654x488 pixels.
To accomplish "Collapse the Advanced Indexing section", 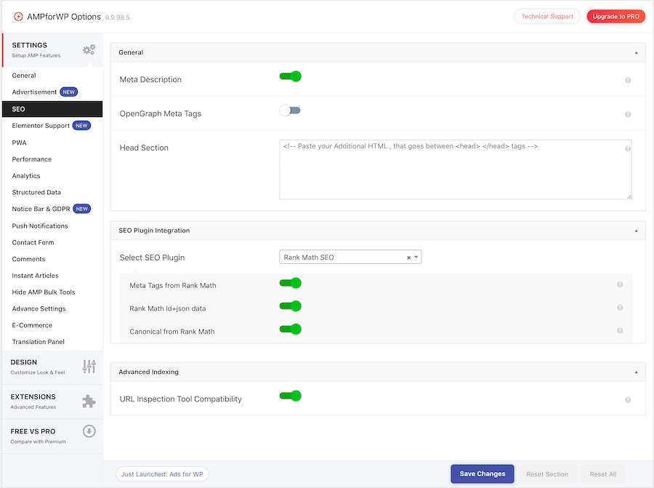I will [636, 372].
